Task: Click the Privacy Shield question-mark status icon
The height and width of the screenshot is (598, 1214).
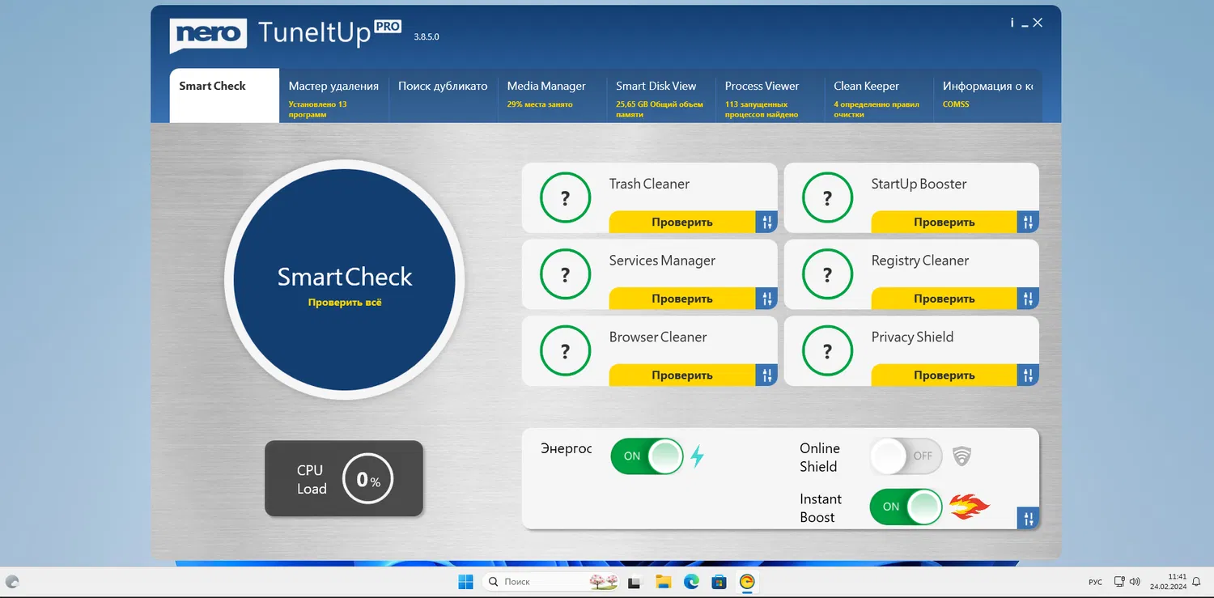Action: click(x=827, y=351)
